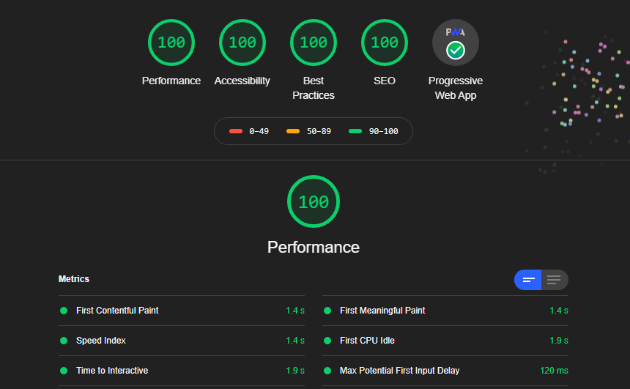This screenshot has width=630, height=389.
Task: Click green dot beside First Meaningful Paint
Action: point(327,311)
